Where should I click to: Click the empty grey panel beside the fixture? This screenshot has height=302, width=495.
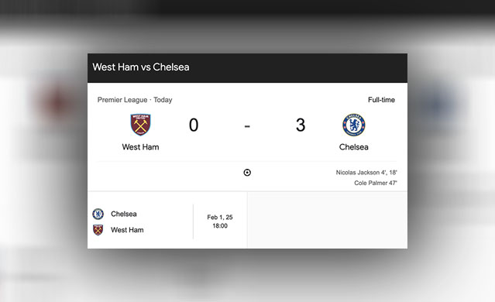coord(328,220)
